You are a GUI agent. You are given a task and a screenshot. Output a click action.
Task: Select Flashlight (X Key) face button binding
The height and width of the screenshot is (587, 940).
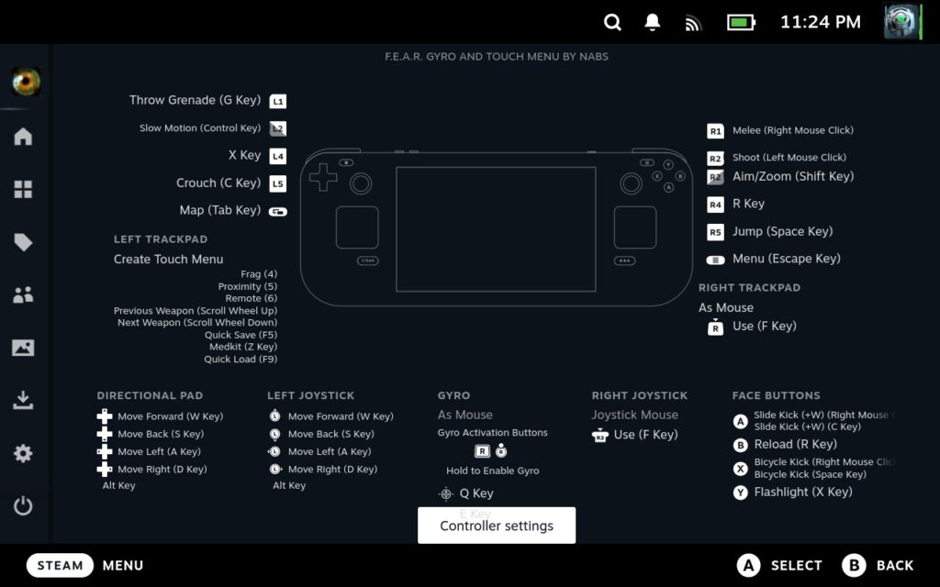(803, 492)
